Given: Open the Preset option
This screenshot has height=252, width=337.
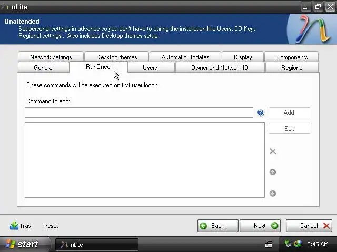Looking at the screenshot, I should coord(51,226).
